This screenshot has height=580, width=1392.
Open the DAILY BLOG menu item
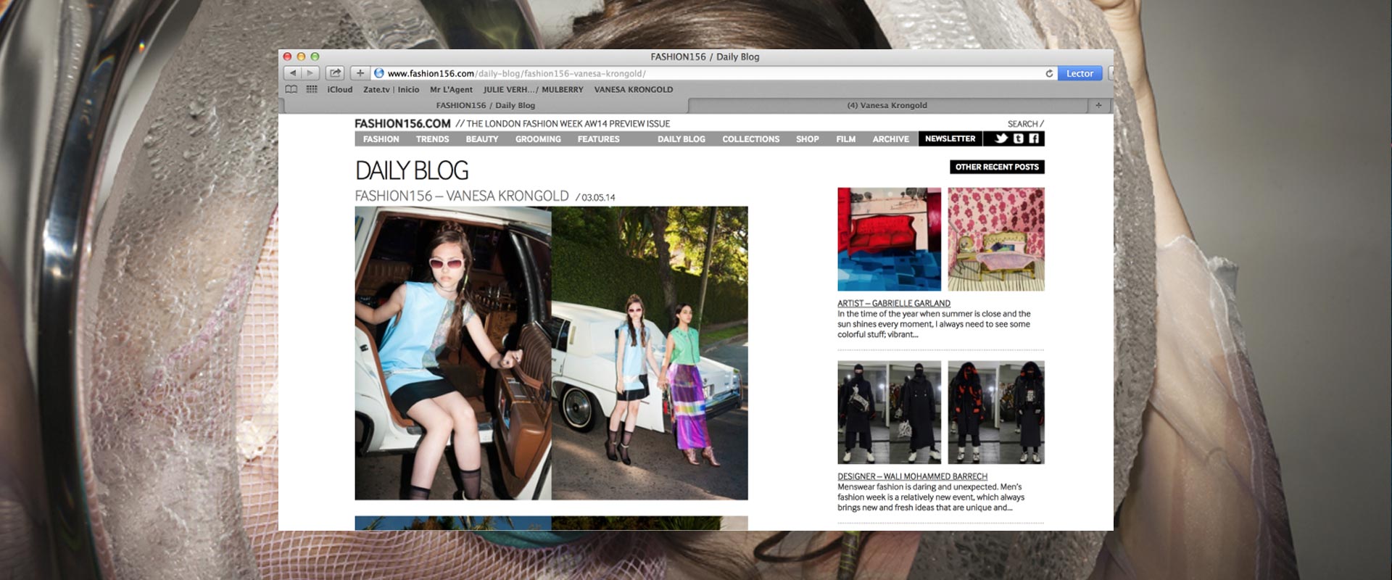(x=681, y=139)
